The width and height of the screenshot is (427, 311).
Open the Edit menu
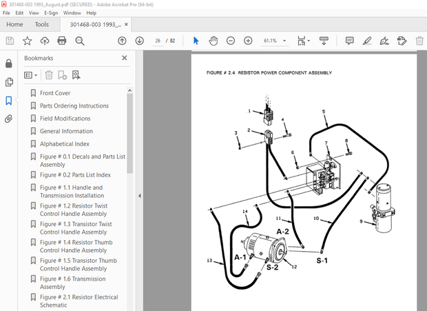pyautogui.click(x=19, y=13)
